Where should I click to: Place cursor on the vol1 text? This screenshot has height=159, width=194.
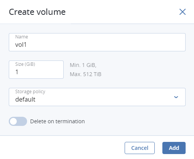21,45
